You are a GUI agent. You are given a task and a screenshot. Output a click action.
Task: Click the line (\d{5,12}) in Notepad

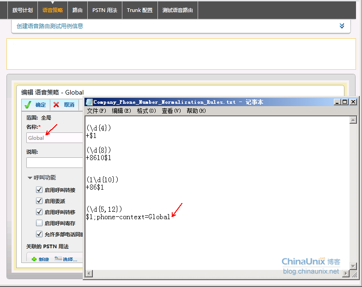104,209
